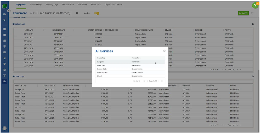Image resolution: width=261 pixels, height=133 pixels.
Task: Go to previous page of Service Logs
Action: click(226, 125)
